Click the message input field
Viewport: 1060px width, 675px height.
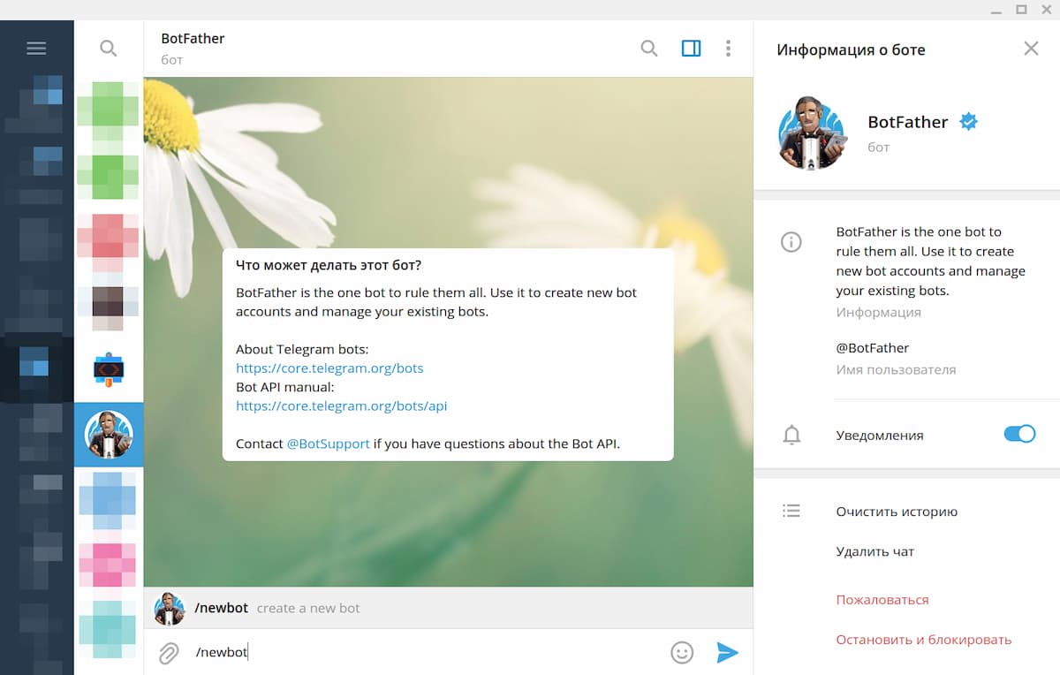coord(424,653)
